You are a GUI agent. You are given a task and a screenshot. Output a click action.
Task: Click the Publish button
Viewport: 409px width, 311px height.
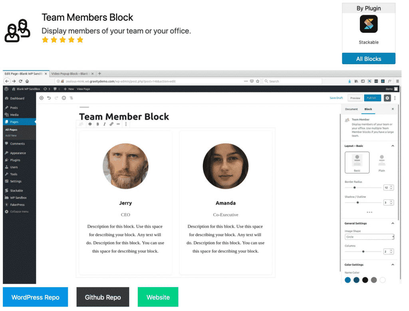click(372, 98)
